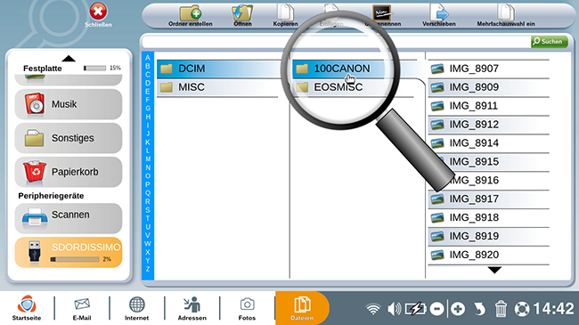Close the file manager with Schließen
Viewport: 579px width, 325px height.
[98, 15]
